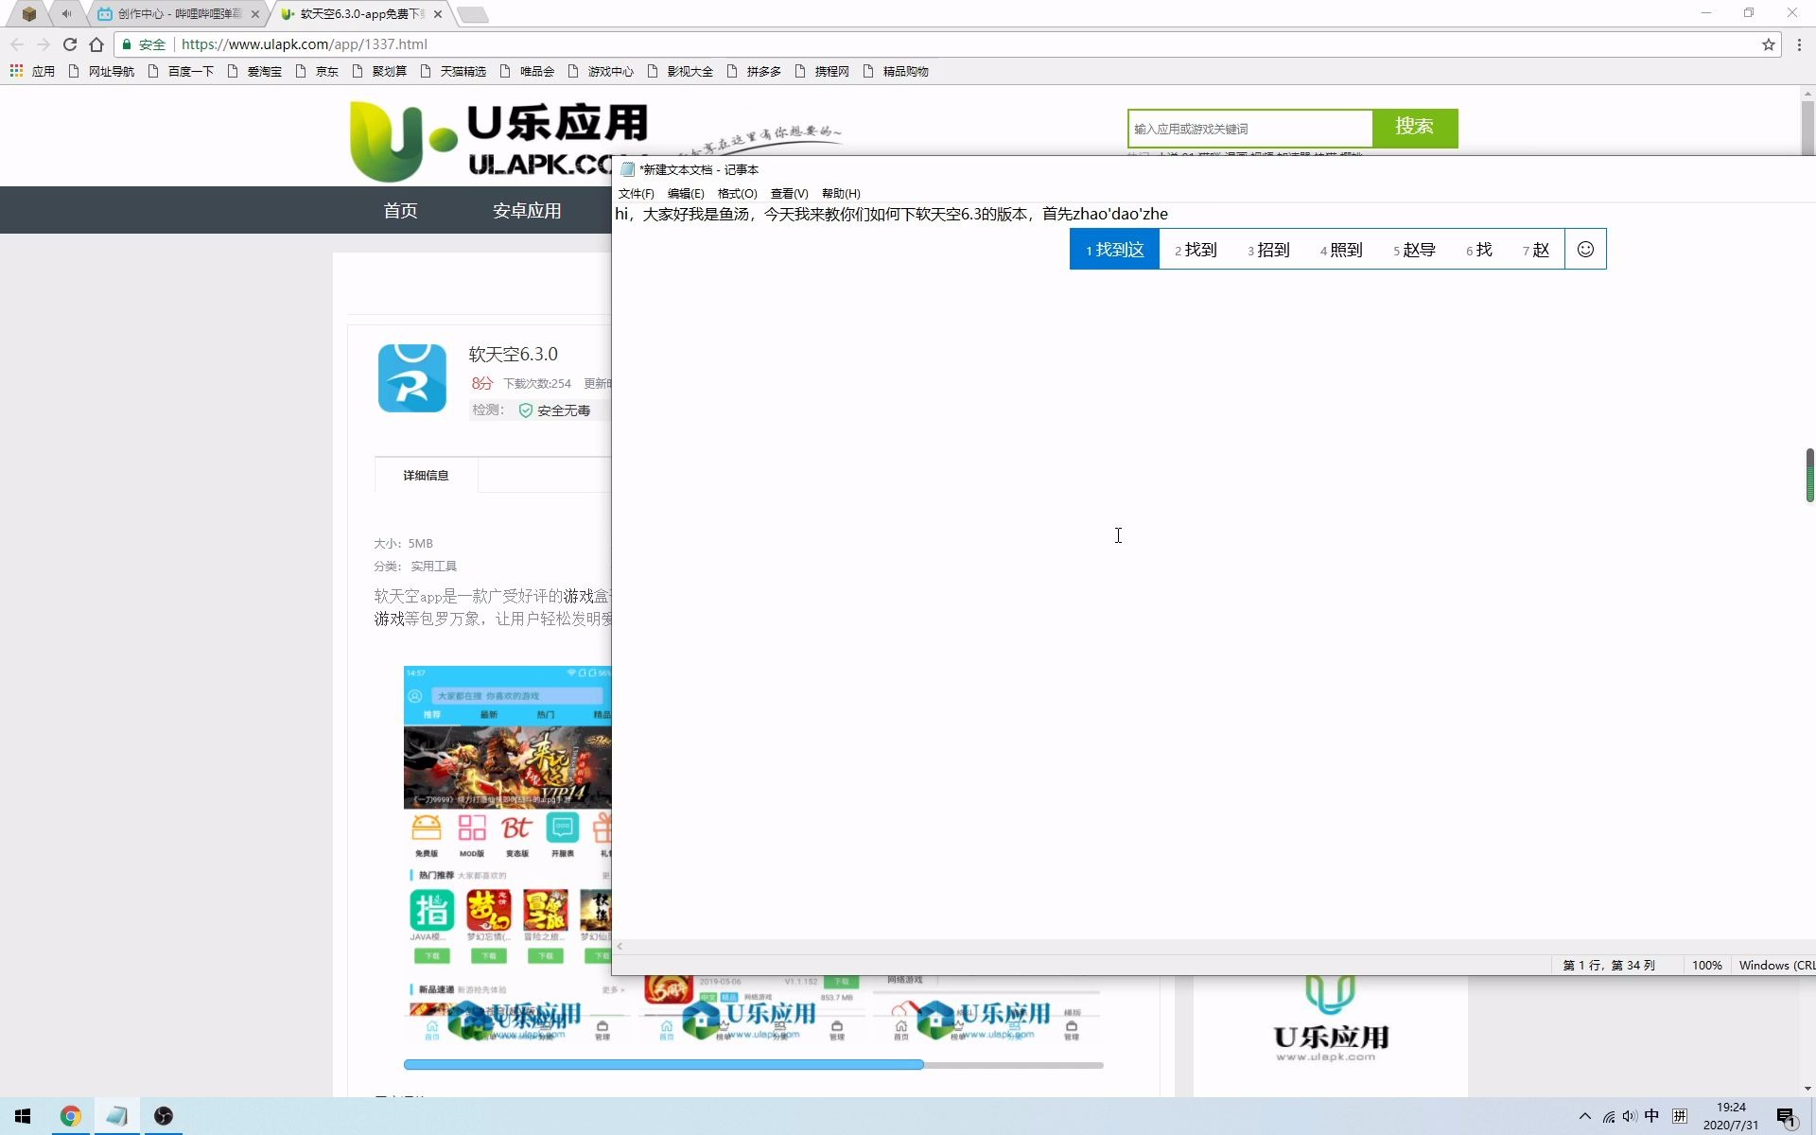Close the 创作中心 bilibili tab
The image size is (1816, 1135).
point(255,14)
